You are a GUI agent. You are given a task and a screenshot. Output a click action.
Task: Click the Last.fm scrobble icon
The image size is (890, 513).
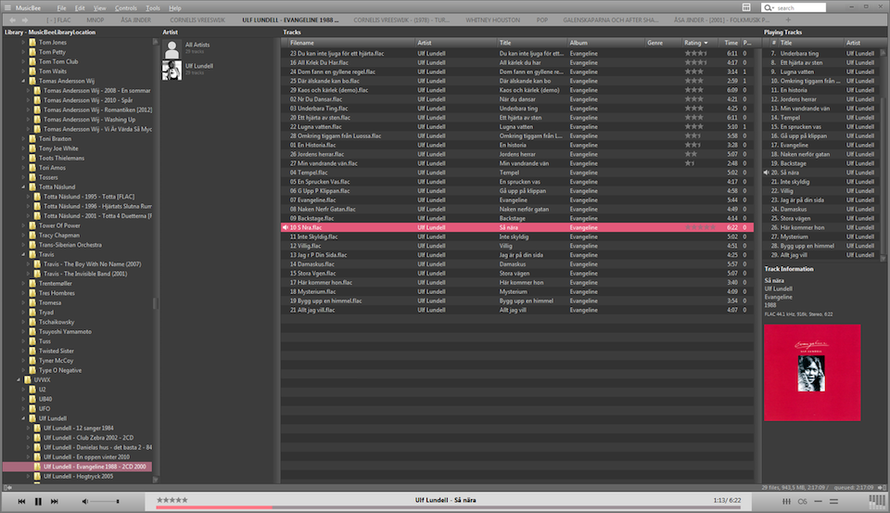coord(802,502)
